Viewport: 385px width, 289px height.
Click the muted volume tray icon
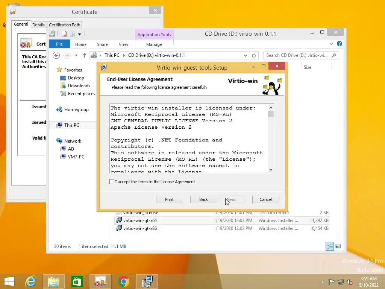pyautogui.click(x=349, y=281)
